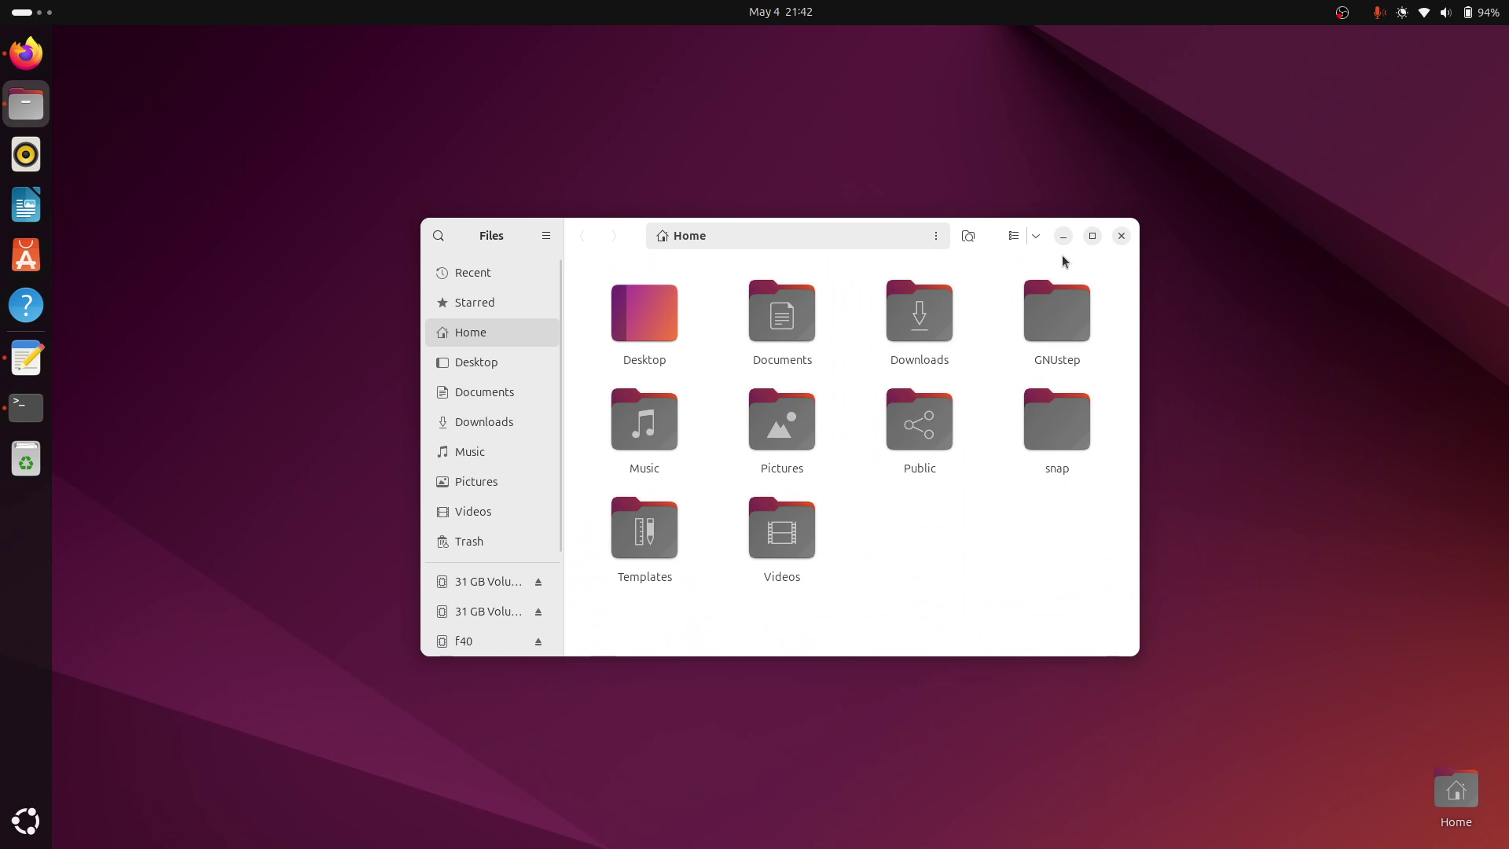This screenshot has width=1509, height=849.
Task: Select the Templates folder icon
Action: [644, 529]
